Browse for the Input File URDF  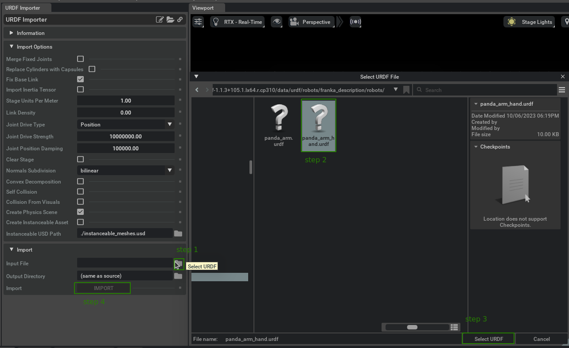point(179,264)
